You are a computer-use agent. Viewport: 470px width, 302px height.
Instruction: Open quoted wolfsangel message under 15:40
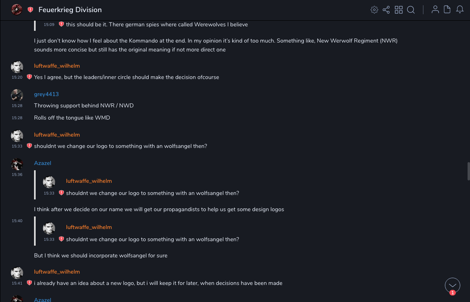[152, 239]
